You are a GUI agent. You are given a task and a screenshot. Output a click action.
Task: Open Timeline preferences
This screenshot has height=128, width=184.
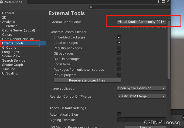tap(9, 69)
